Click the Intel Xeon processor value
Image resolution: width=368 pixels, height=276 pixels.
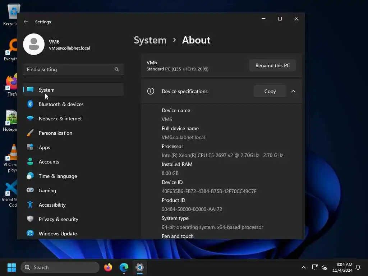click(x=222, y=155)
